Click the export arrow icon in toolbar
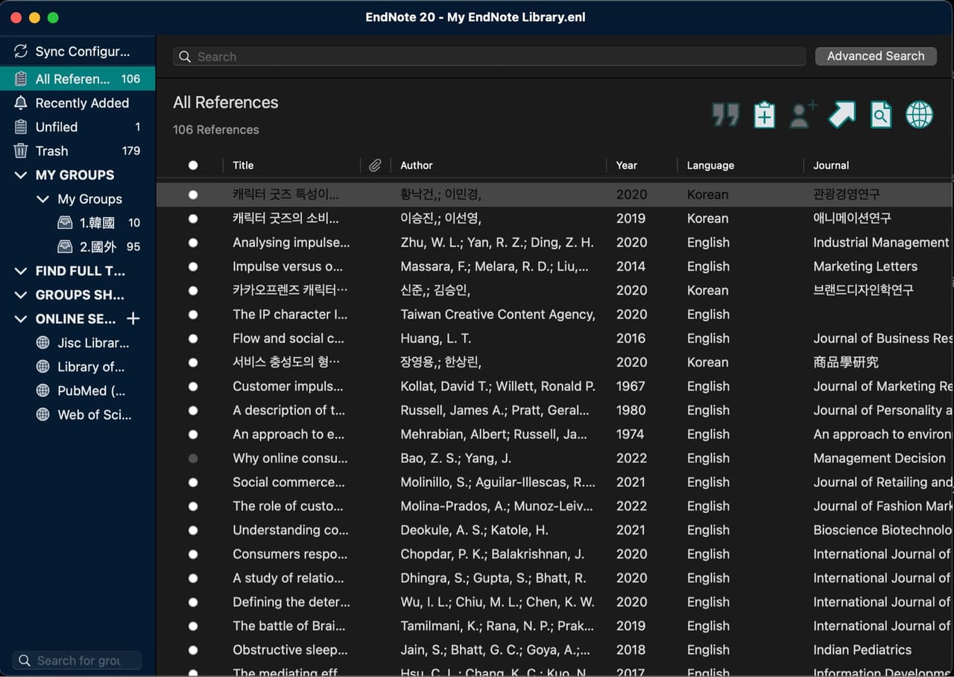This screenshot has width=954, height=677. click(842, 115)
